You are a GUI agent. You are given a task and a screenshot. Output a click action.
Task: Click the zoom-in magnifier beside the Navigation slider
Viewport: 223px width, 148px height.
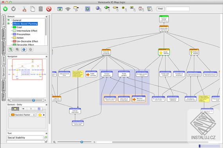point(45,100)
